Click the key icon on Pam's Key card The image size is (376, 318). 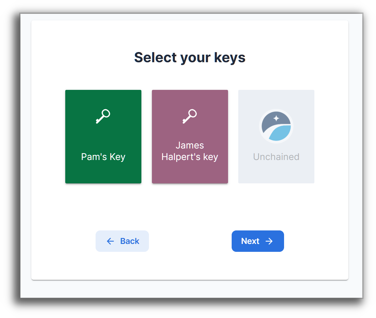103,116
